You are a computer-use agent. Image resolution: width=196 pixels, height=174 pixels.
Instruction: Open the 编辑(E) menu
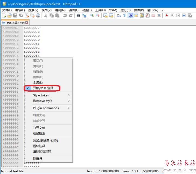[x=20, y=10]
